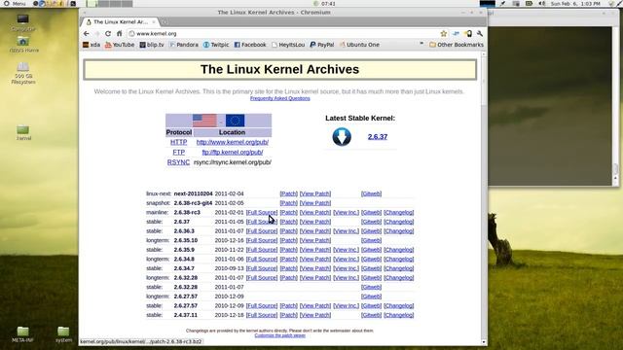Click View Inc. for stable 2.6.36.3
Viewport: 623px width, 350px height.
click(x=346, y=231)
